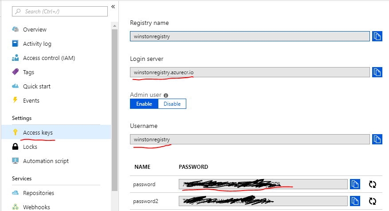Screen dimensions: 389x211
Task: Click the PASSWORD column header
Action: coord(193,167)
